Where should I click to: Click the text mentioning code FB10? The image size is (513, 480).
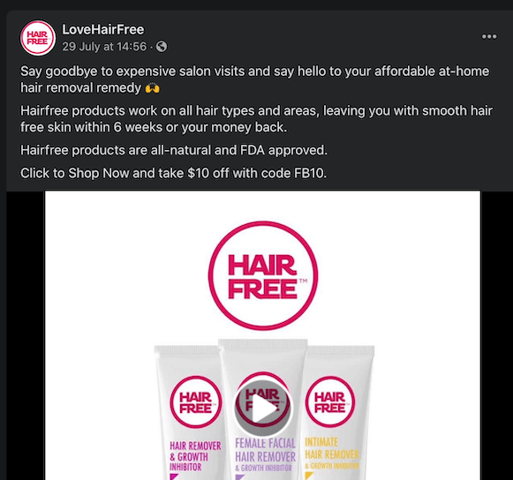[x=173, y=173]
